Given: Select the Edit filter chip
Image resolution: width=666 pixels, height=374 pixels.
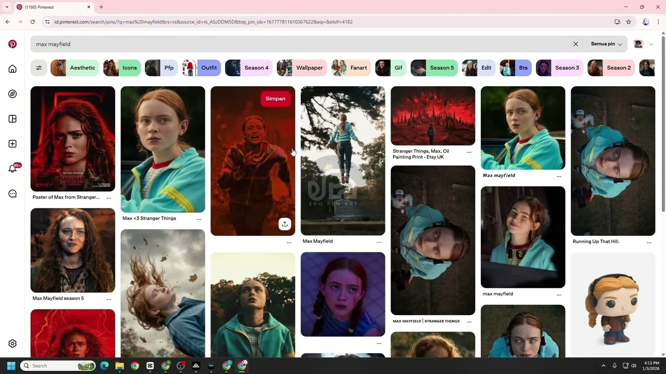Looking at the screenshot, I should [479, 68].
